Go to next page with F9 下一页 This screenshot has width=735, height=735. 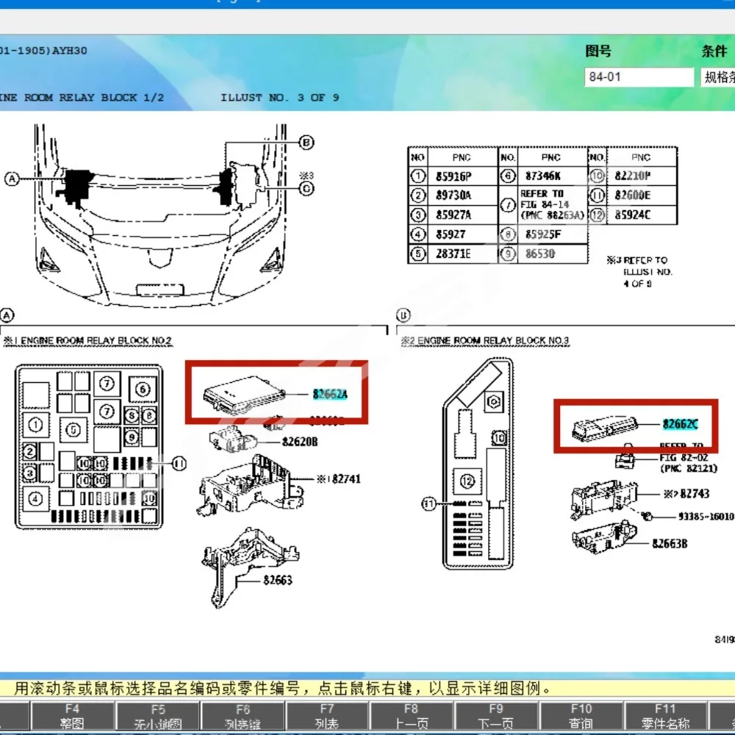[496, 716]
